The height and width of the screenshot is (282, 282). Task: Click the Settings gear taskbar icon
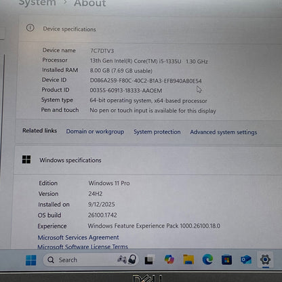tap(265, 260)
